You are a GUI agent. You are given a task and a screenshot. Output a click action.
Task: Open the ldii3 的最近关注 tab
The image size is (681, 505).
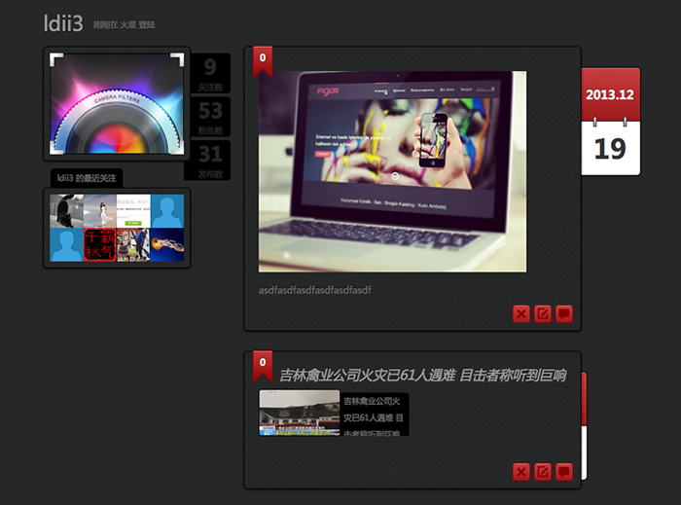coord(87,178)
